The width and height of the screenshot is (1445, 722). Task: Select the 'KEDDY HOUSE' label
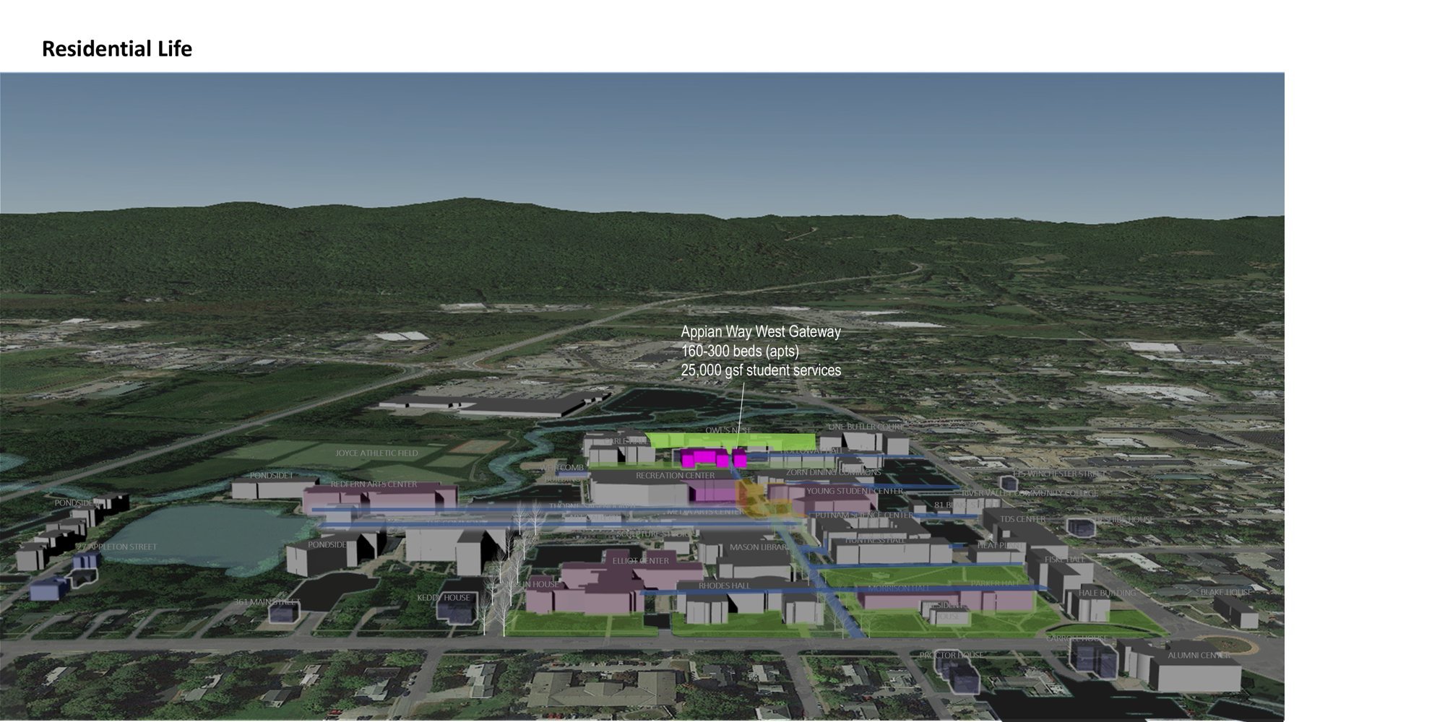pos(444,598)
